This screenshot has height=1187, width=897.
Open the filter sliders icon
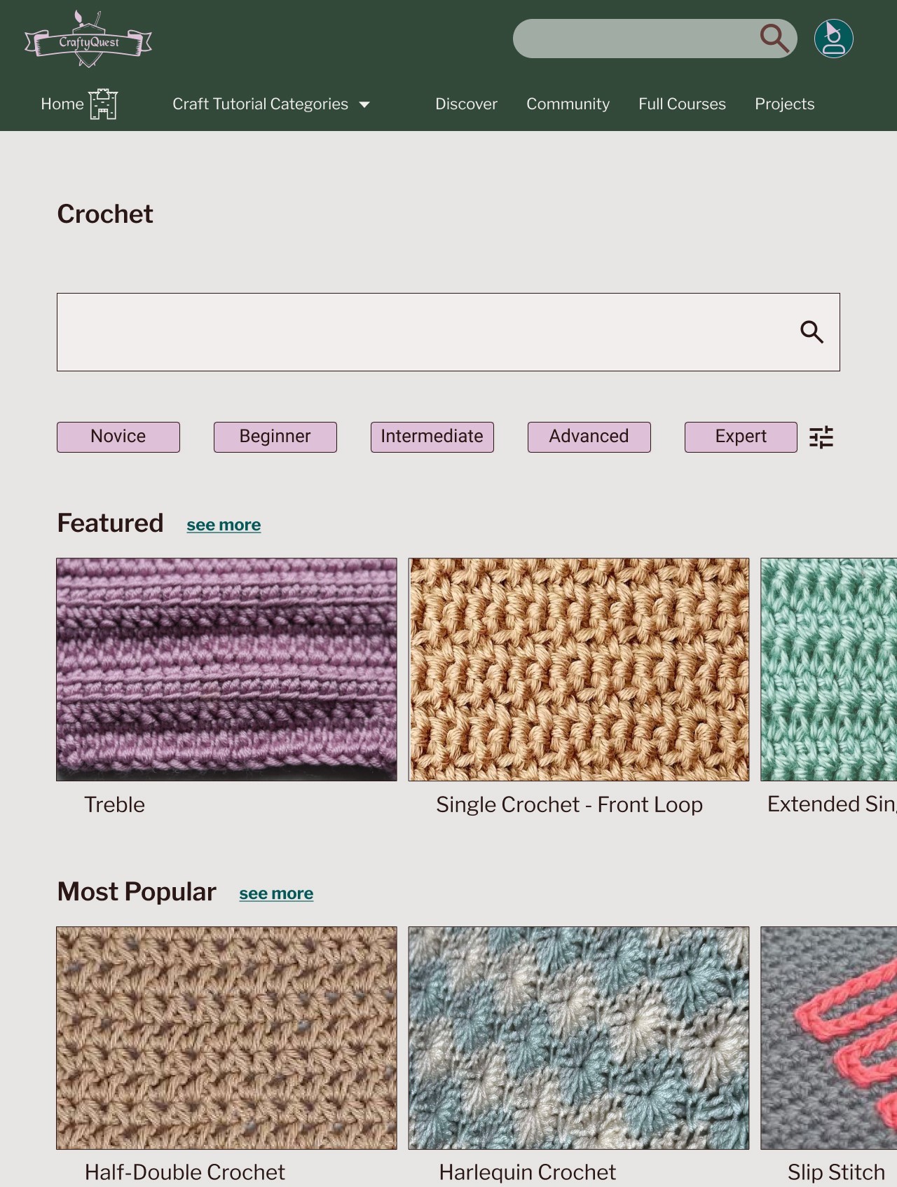pos(821,437)
